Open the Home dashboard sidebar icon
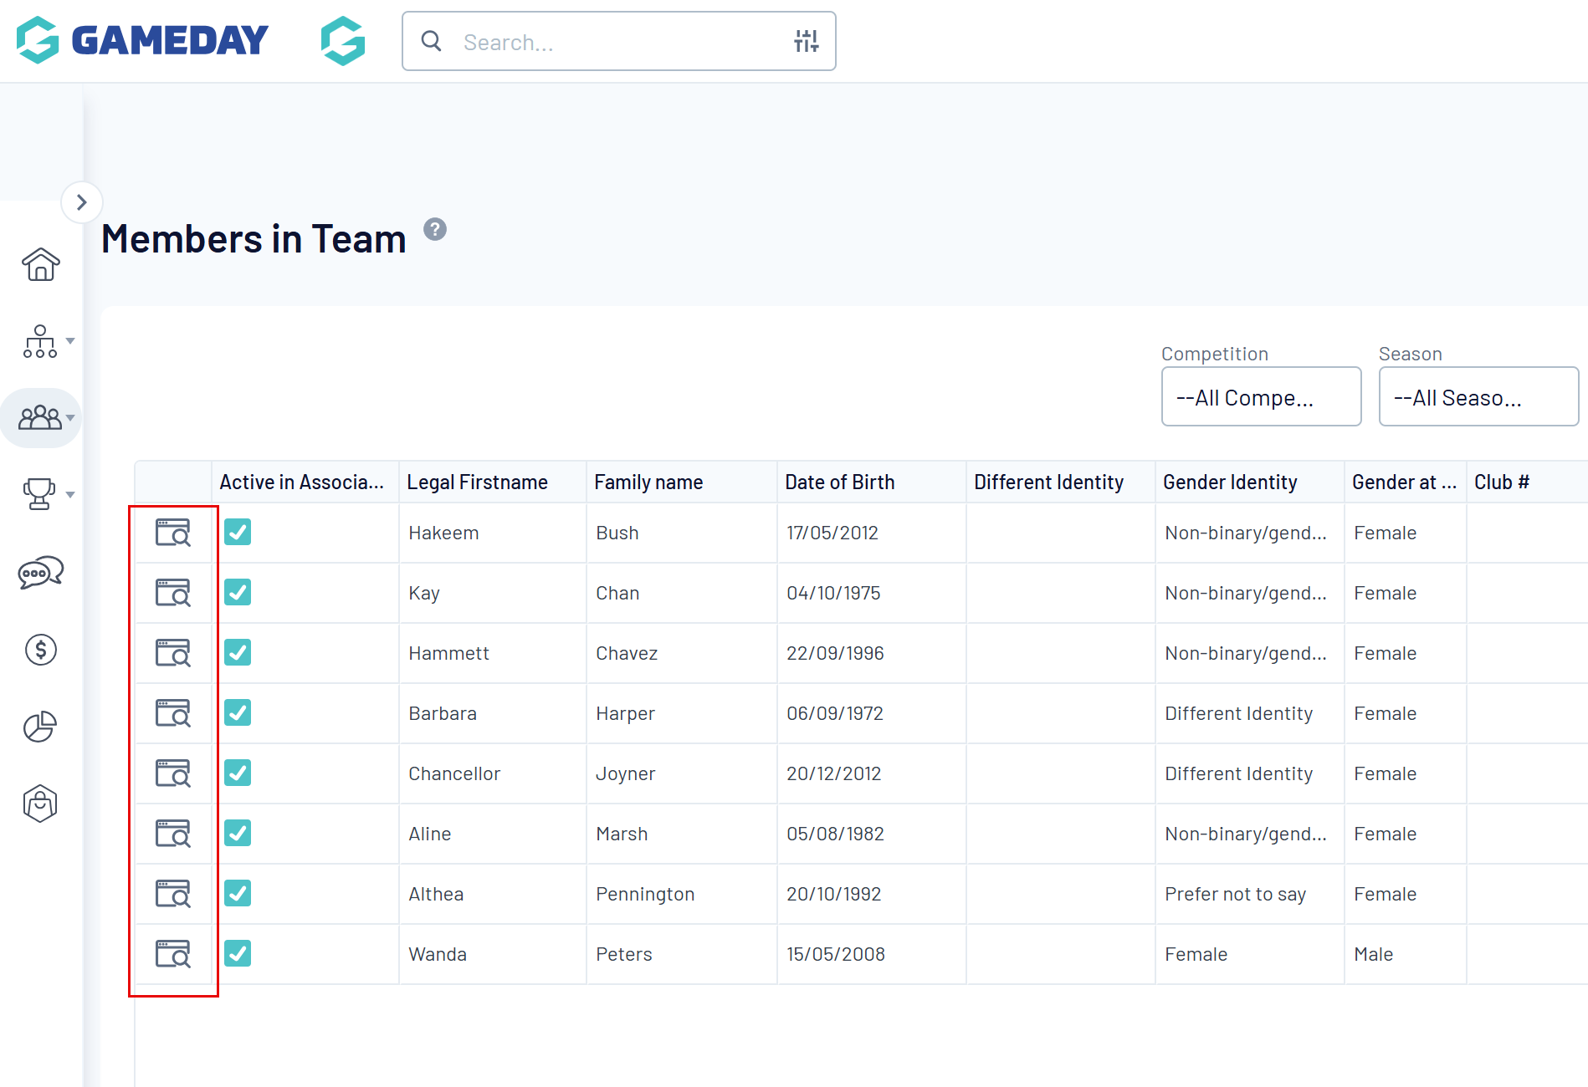1588x1087 pixels. [x=40, y=264]
